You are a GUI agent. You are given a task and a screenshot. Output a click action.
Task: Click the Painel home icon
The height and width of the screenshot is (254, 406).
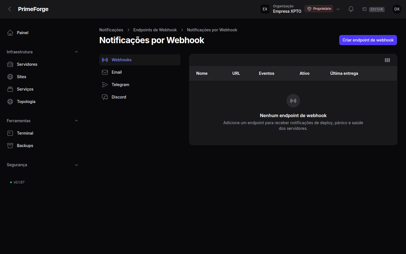[x=10, y=33]
